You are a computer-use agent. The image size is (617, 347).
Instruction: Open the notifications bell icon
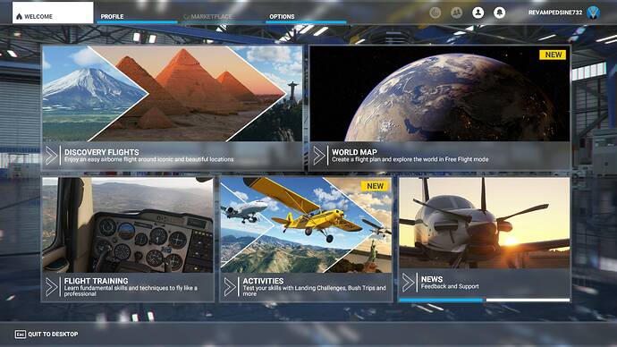point(499,13)
